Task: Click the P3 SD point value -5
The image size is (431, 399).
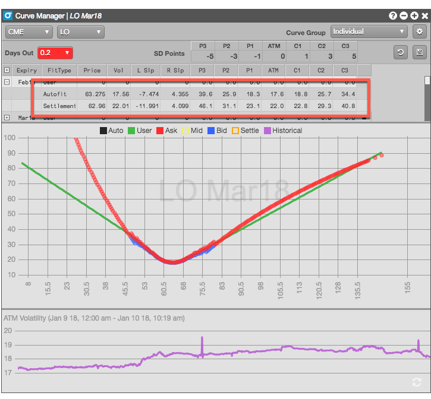Action: pyautogui.click(x=203, y=56)
